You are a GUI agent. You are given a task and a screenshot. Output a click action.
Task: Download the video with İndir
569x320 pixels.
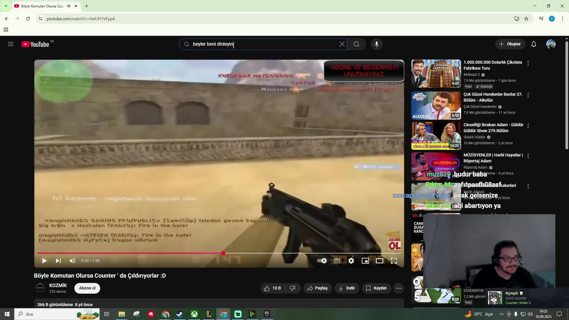[347, 288]
